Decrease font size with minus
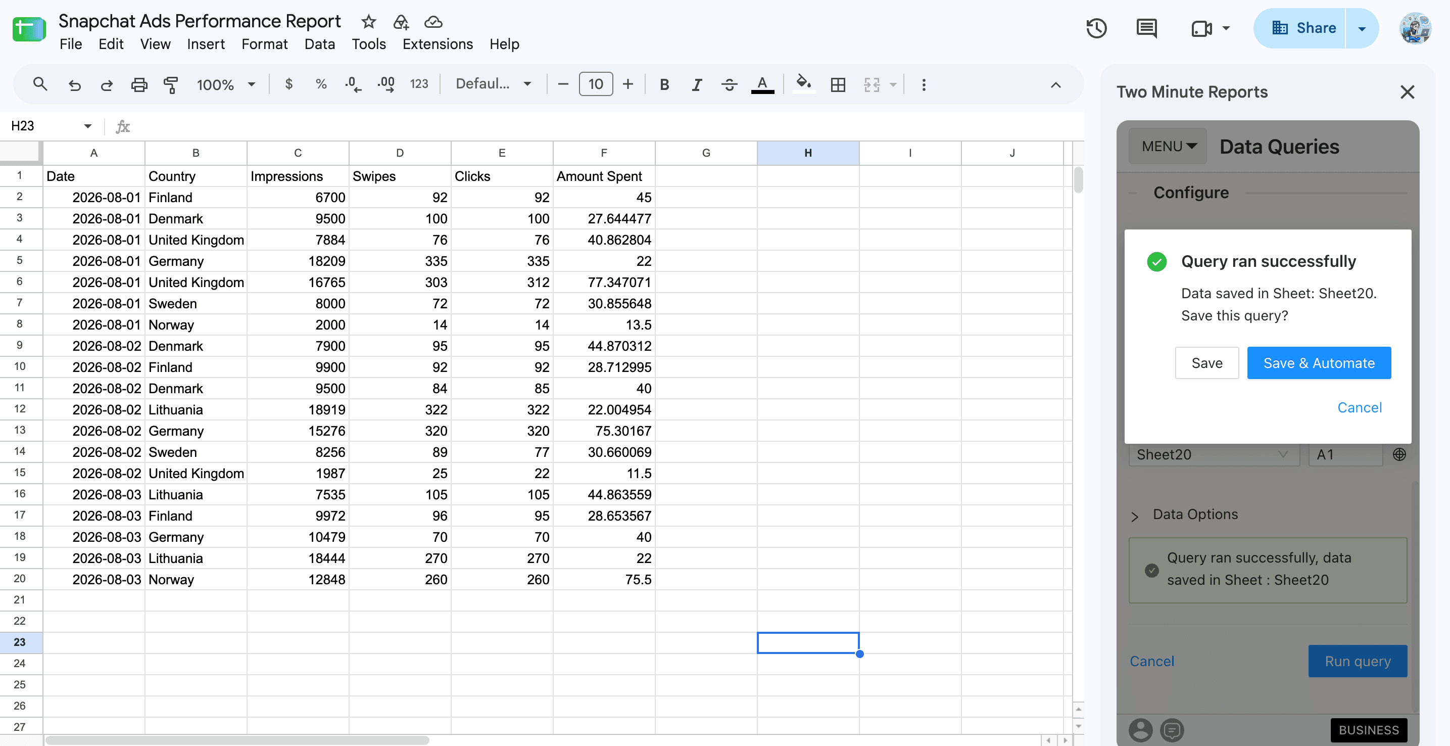The image size is (1450, 746). [x=563, y=84]
